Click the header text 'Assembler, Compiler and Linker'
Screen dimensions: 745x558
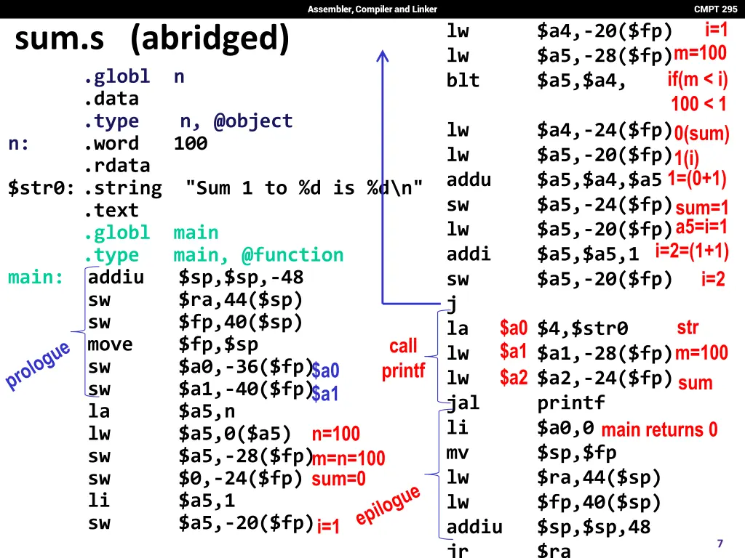coord(372,9)
